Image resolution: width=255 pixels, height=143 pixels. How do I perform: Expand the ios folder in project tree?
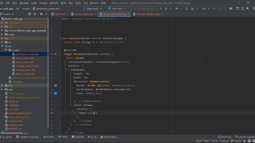tap(2, 43)
